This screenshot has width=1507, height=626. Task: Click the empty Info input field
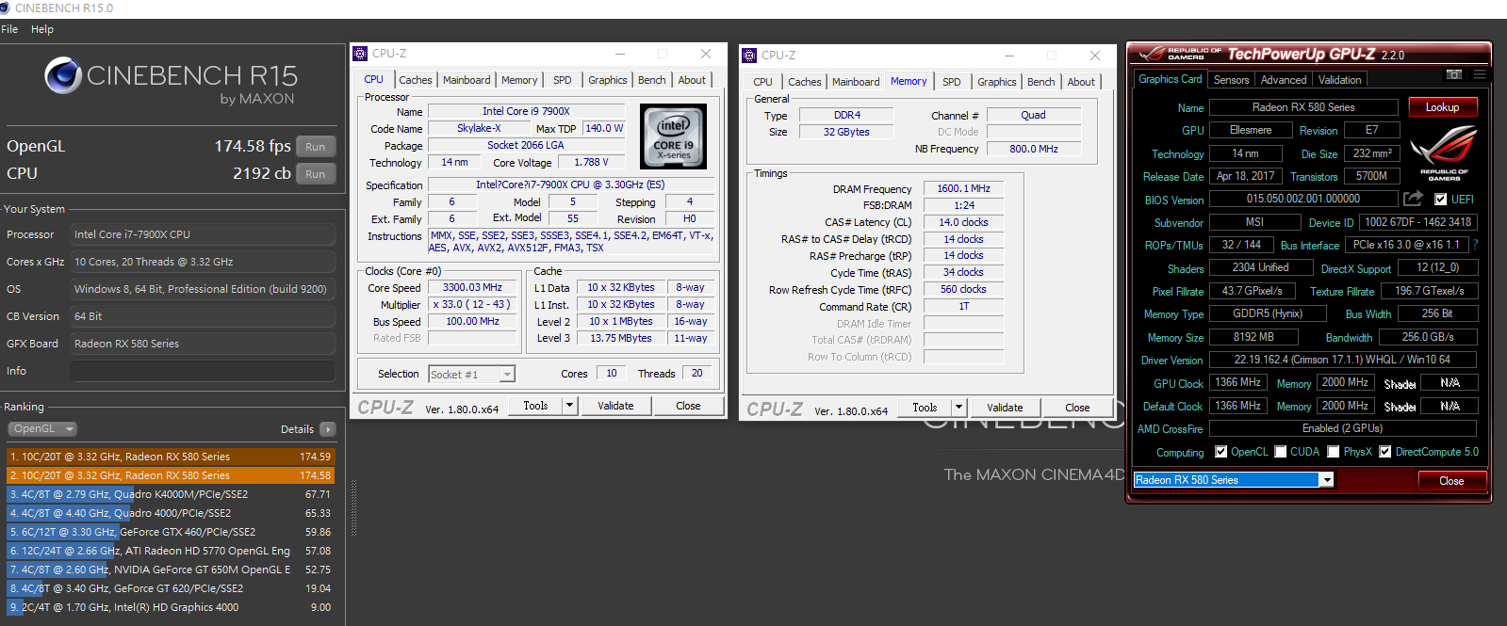click(x=202, y=371)
